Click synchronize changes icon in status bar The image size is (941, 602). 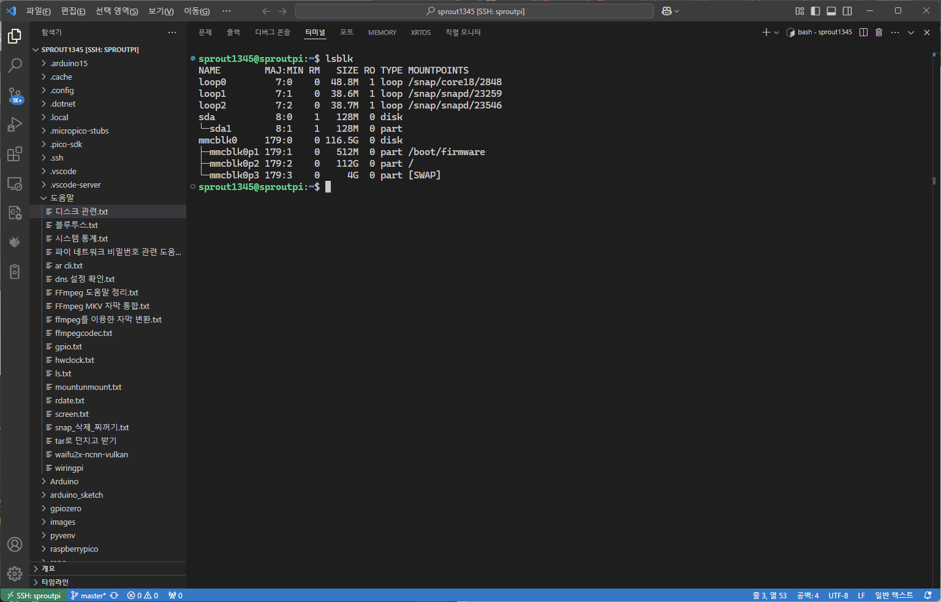[114, 595]
